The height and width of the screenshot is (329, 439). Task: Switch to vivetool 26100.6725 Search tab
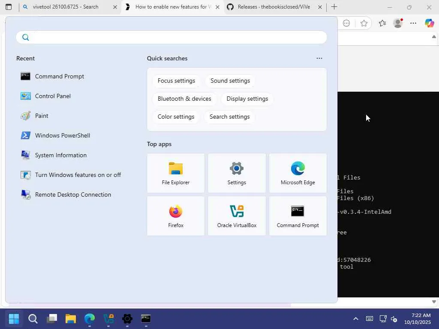[66, 7]
